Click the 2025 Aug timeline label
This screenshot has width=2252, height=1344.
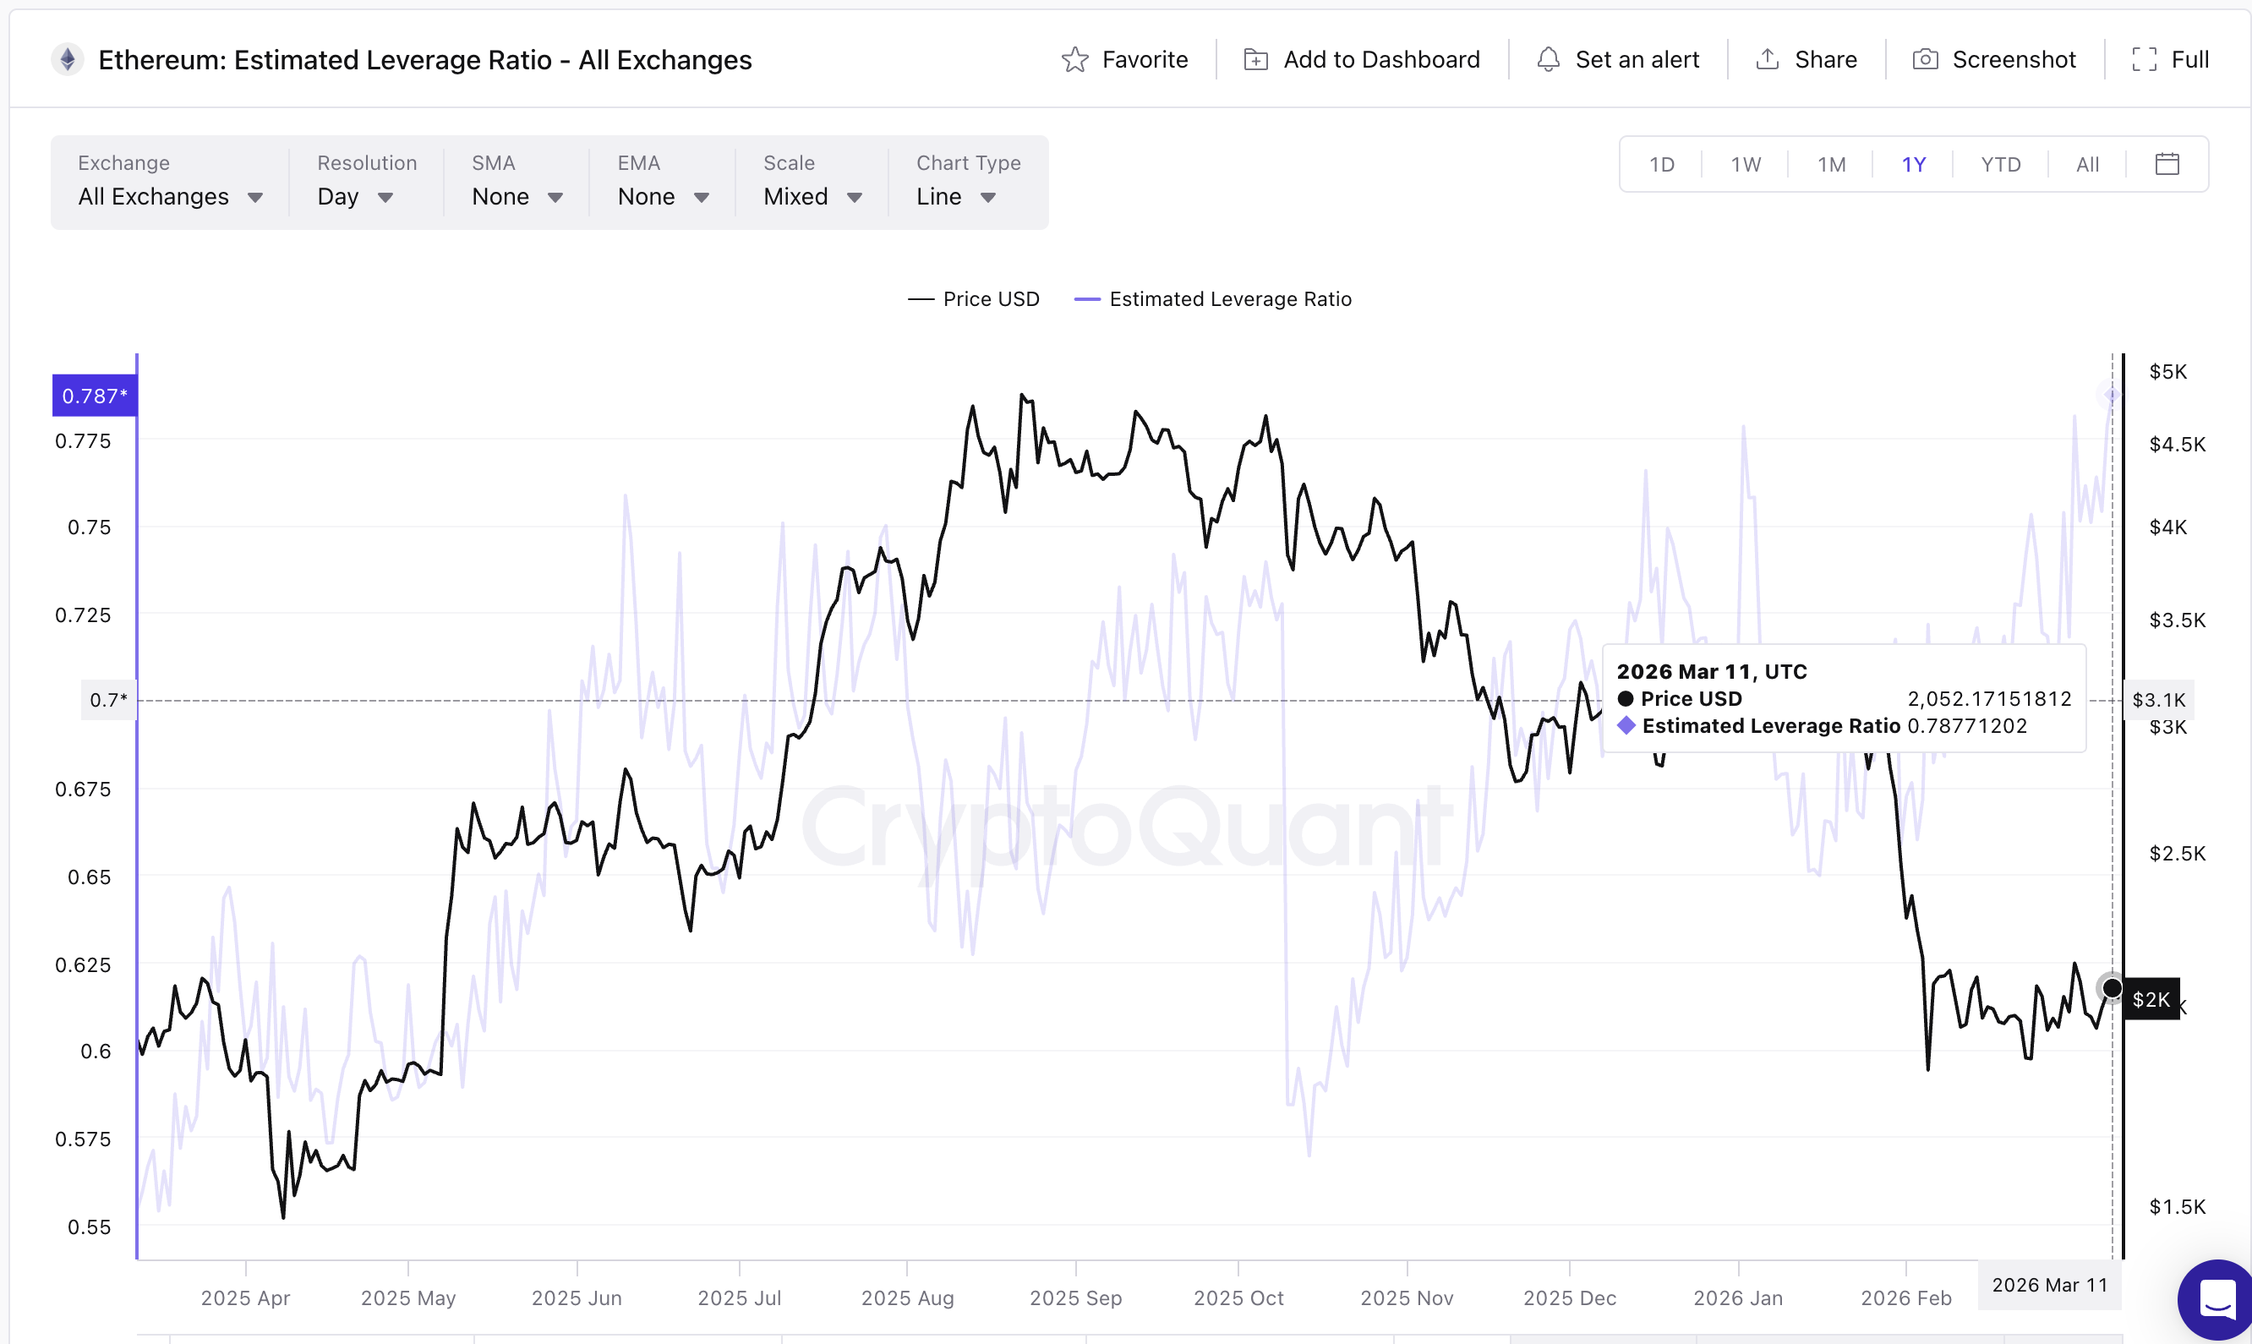(907, 1298)
